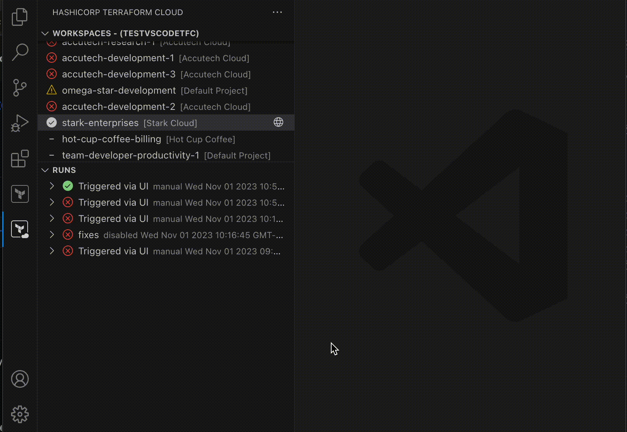This screenshot has height=432, width=627.
Task: Click error status icon of accutech-development-3
Action: [52, 74]
